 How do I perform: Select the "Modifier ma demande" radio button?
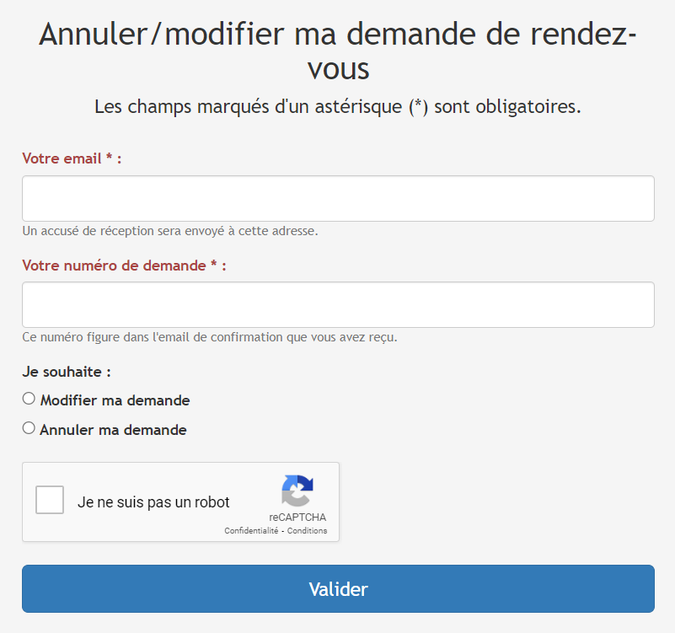pos(29,399)
